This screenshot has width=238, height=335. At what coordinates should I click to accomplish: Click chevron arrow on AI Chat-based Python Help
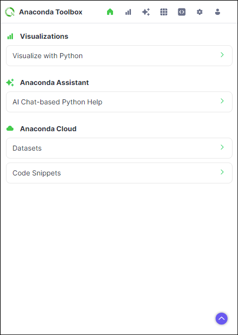point(222,101)
